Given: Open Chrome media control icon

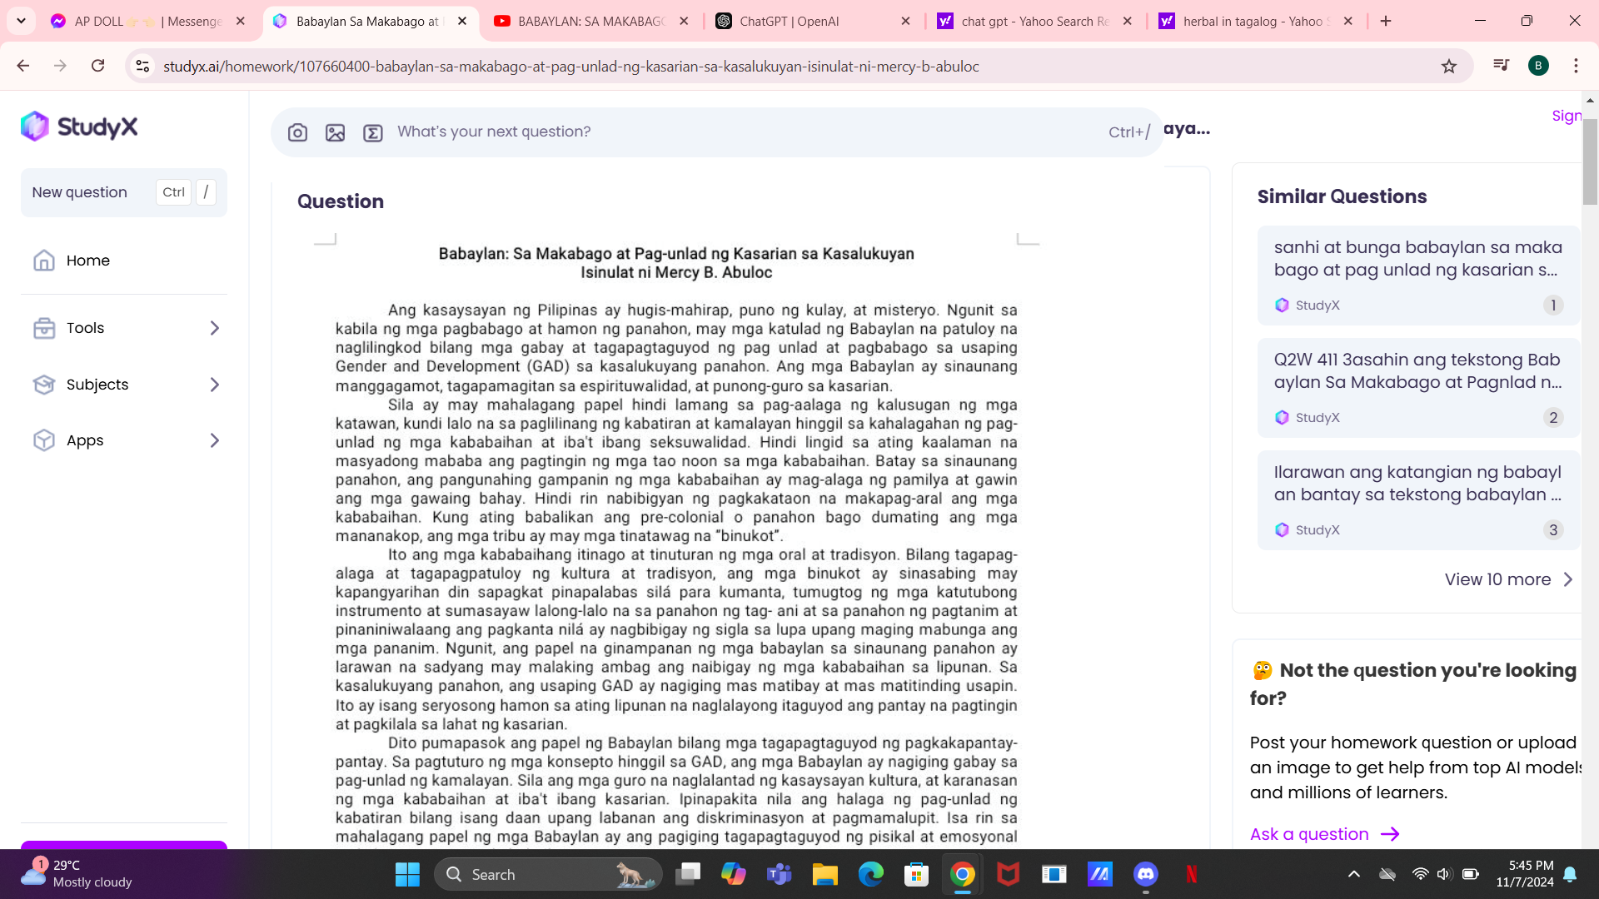Looking at the screenshot, I should coord(1502,66).
